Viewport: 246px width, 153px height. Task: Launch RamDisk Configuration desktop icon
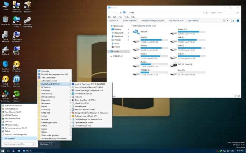pos(17,65)
